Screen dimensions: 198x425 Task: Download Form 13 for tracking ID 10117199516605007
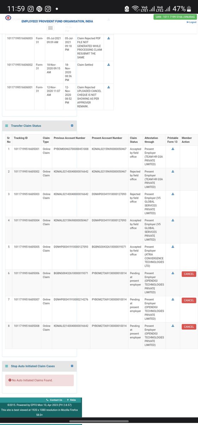[x=173, y=299]
